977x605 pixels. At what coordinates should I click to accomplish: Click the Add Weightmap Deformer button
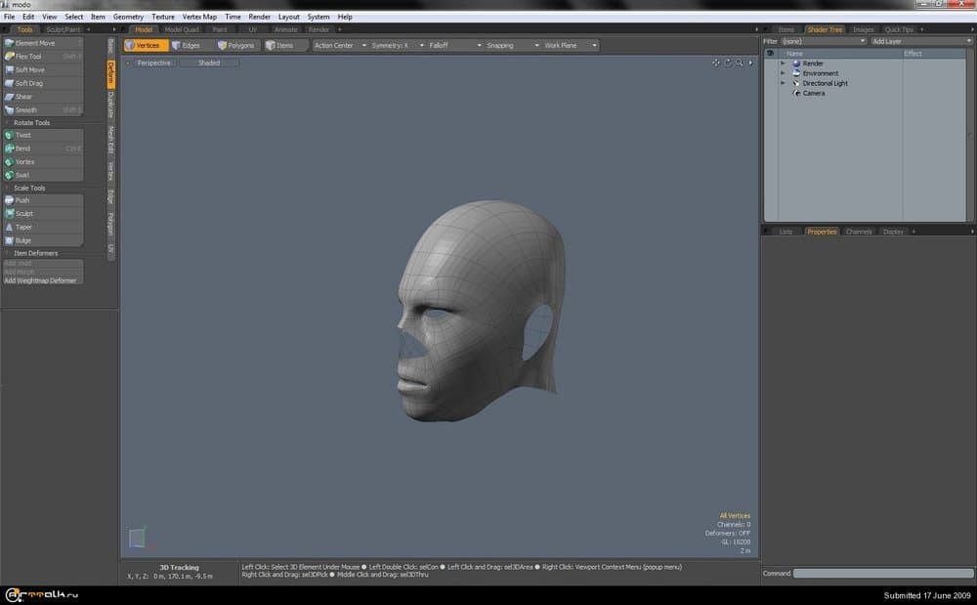[x=42, y=279]
